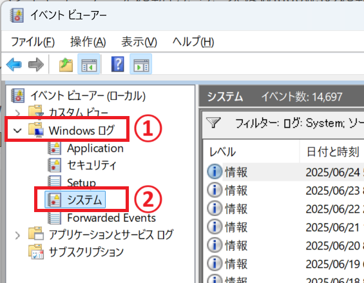Image resolution: width=364 pixels, height=283 pixels.
Task: Toggle the show/hide action pane icon
Action: [x=141, y=64]
